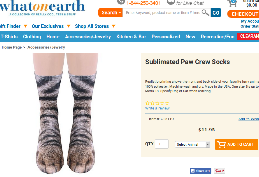Open the Kitchen & Bar category
The width and height of the screenshot is (259, 177).
[x=131, y=37]
